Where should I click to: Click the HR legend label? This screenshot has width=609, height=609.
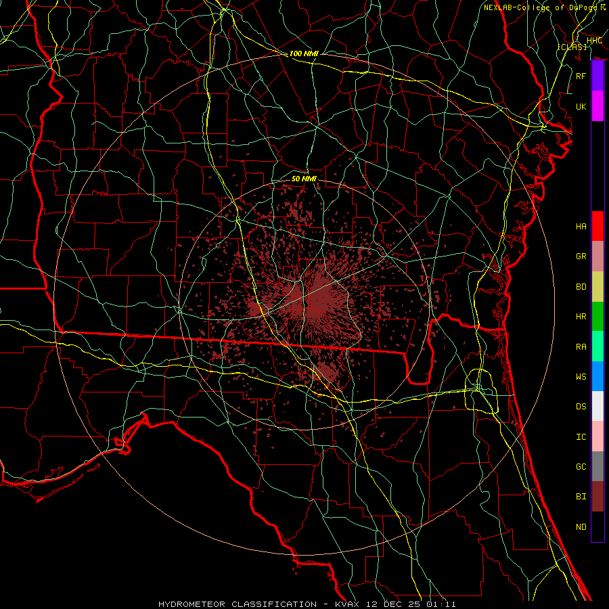pos(581,317)
